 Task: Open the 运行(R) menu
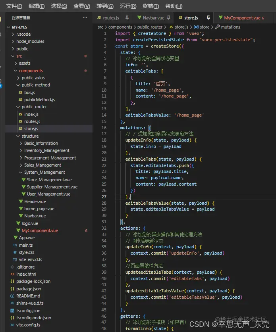pyautogui.click(x=128, y=6)
